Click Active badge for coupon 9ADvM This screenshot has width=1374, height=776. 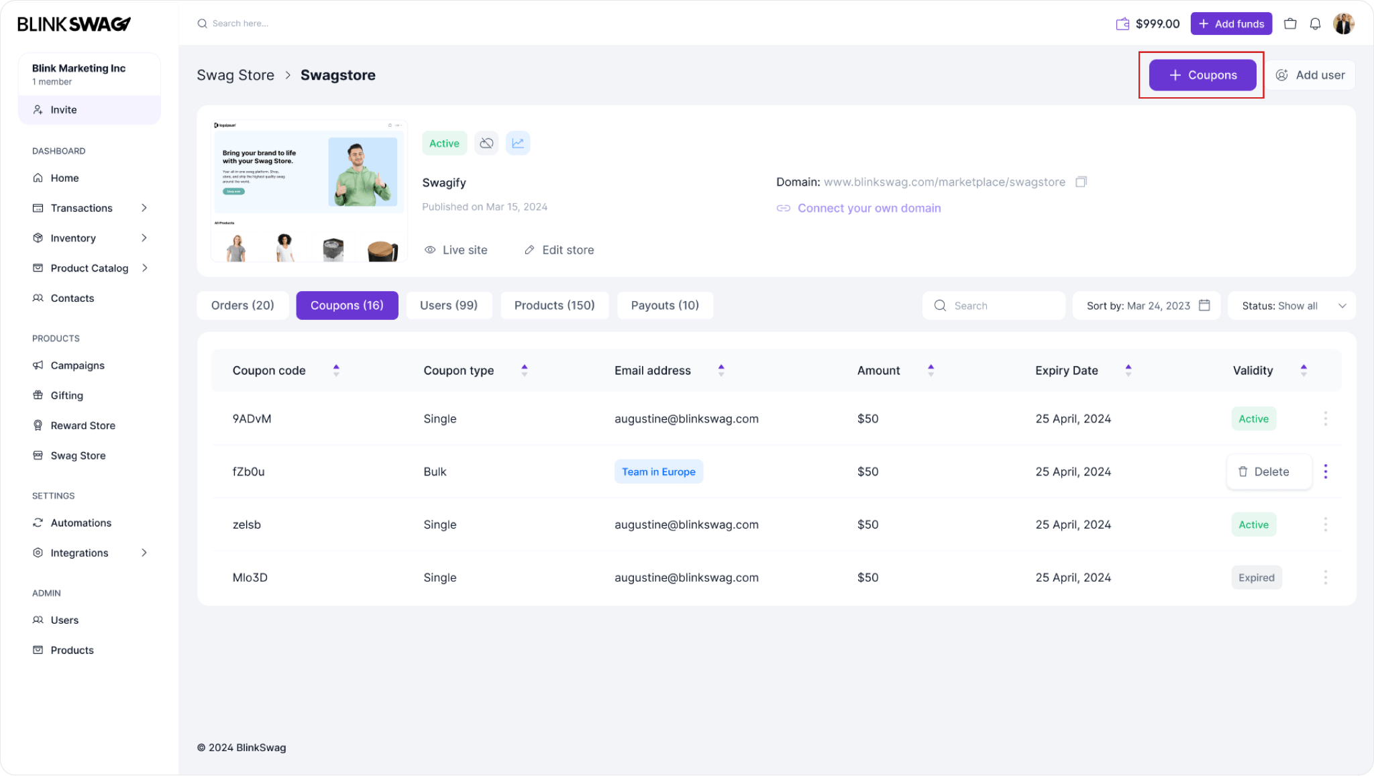point(1253,419)
